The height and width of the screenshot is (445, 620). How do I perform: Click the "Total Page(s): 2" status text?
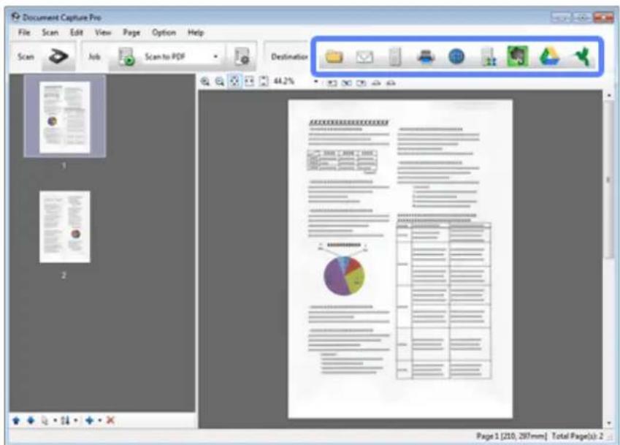(578, 436)
